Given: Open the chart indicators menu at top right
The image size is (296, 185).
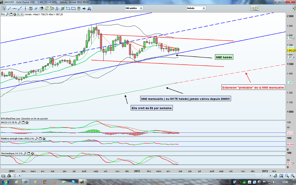Looking at the screenshot, I should pyautogui.click(x=254, y=8).
